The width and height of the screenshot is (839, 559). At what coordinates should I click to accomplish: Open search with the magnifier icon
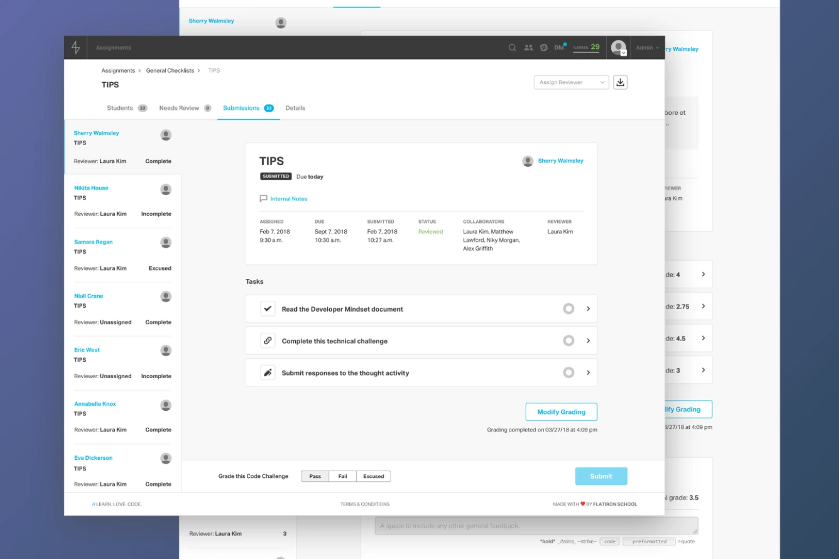coord(512,48)
